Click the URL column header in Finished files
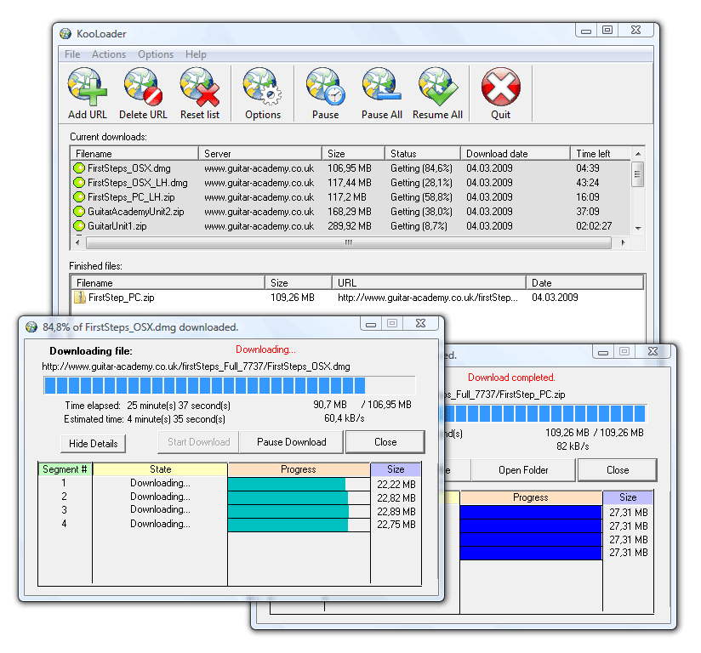Viewport: 701px width, 653px height. click(x=429, y=283)
